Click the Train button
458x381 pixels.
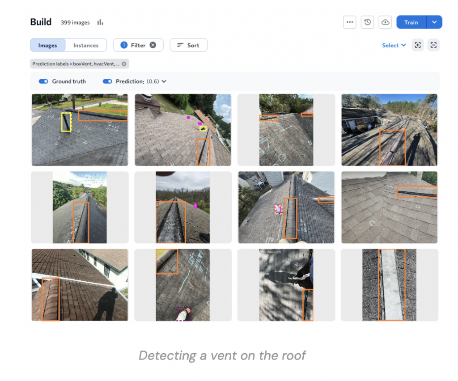pos(411,22)
